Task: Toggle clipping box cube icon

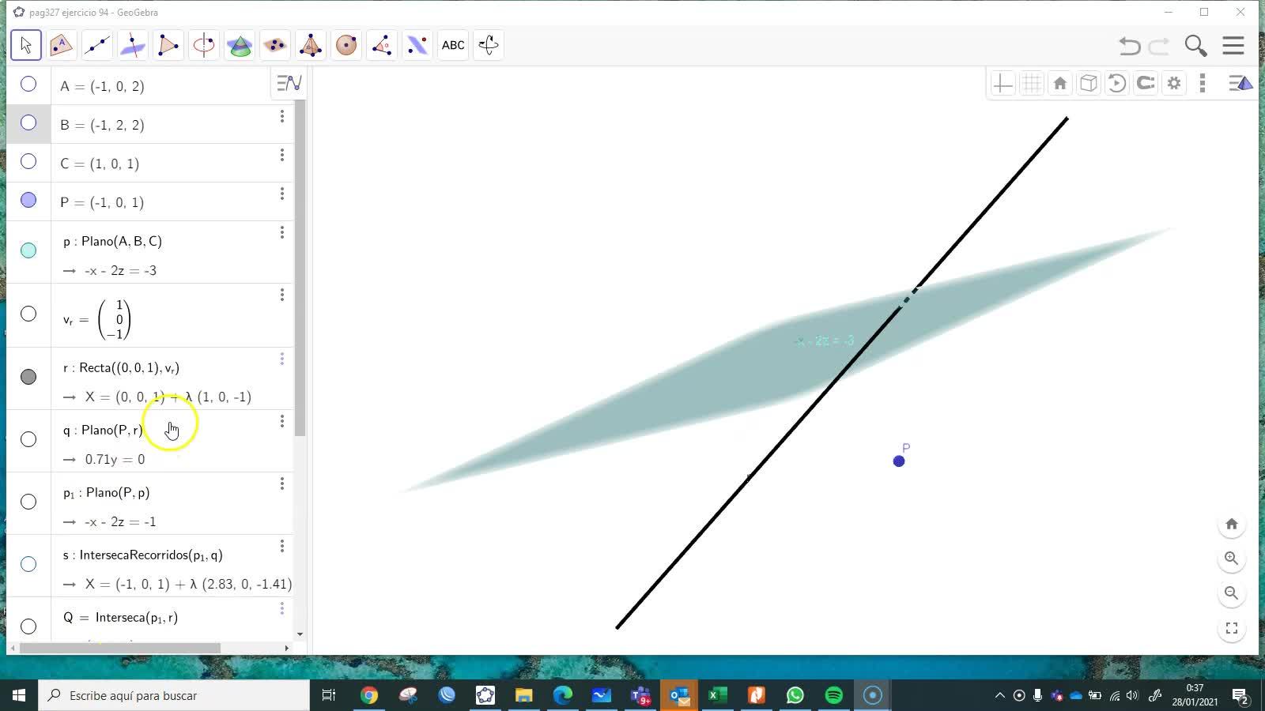Action: (x=1089, y=84)
